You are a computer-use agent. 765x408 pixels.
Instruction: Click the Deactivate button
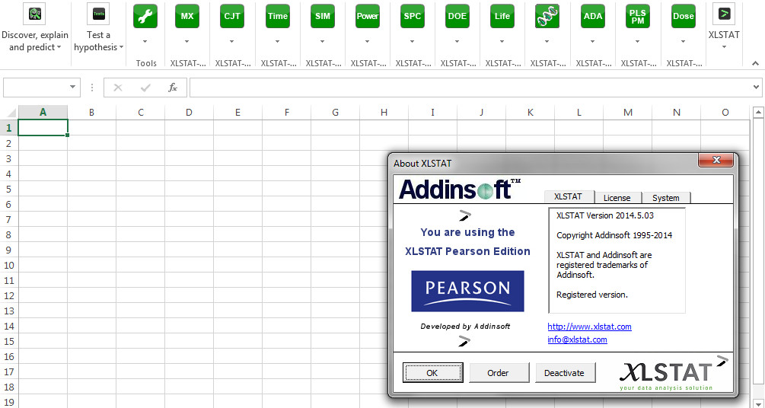click(564, 373)
